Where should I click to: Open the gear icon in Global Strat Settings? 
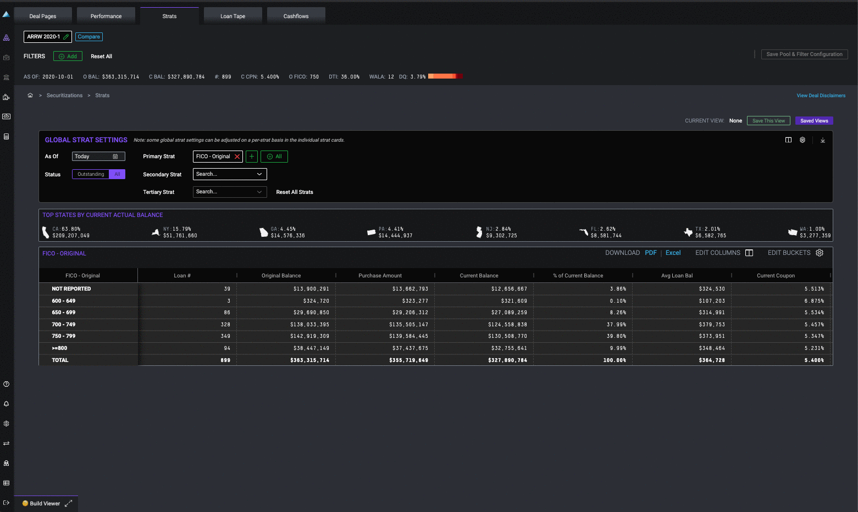click(x=802, y=140)
